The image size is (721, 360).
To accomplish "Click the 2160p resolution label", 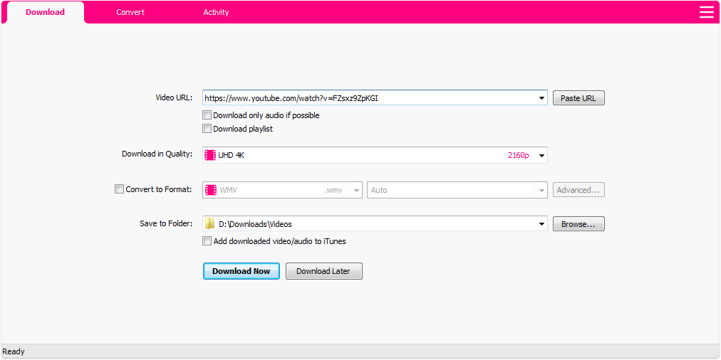I will pyautogui.click(x=518, y=156).
